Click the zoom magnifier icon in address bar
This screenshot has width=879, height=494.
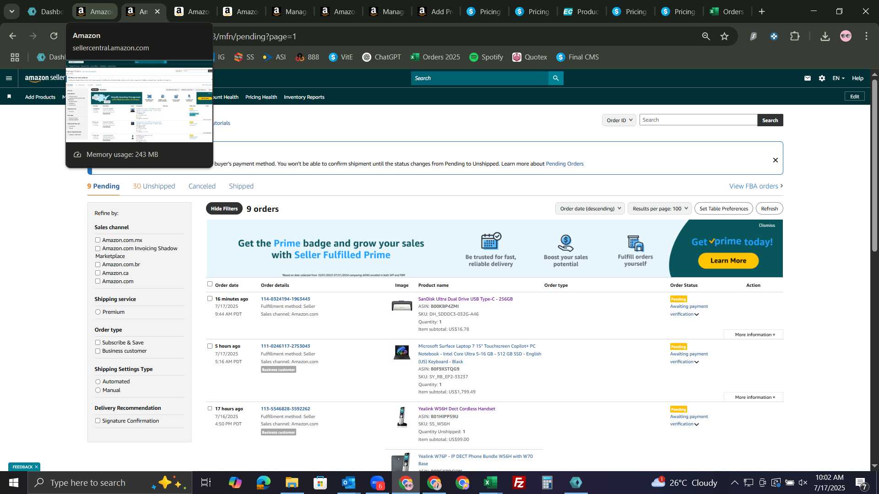[706, 36]
